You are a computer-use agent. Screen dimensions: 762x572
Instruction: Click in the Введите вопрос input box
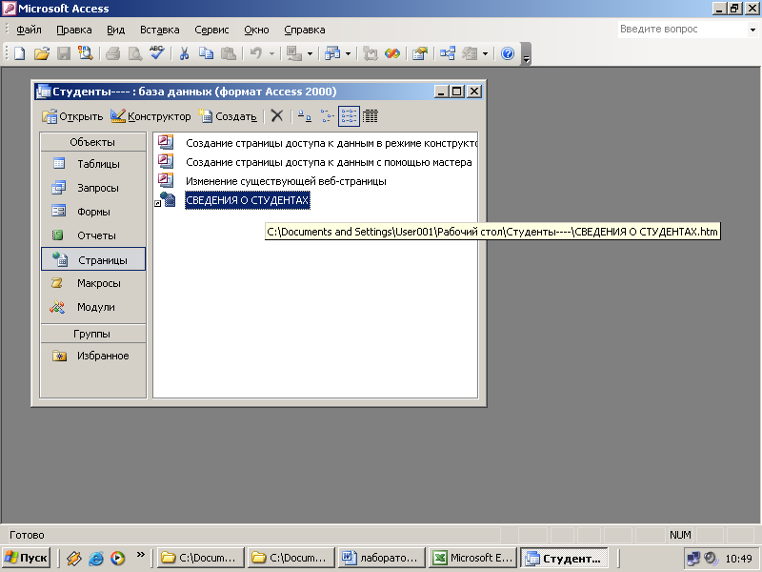click(x=681, y=30)
